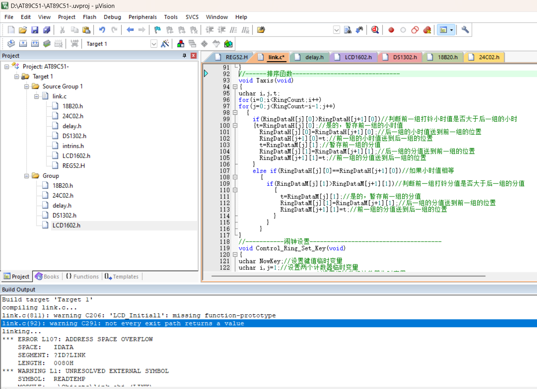
Task: Open the SVCS menu
Action: pyautogui.click(x=192, y=17)
